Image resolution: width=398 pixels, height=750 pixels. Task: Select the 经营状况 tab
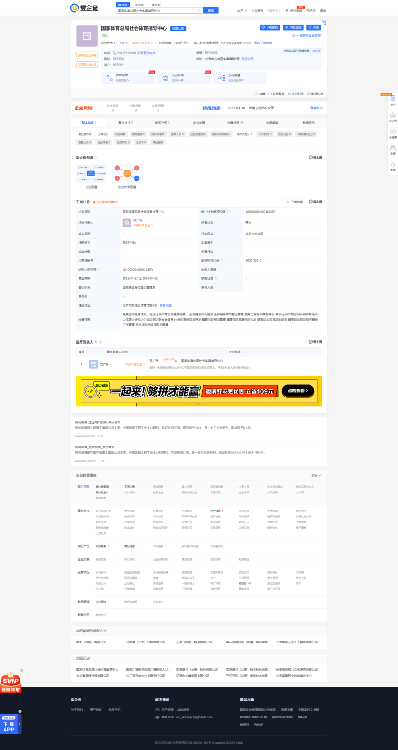(236, 123)
